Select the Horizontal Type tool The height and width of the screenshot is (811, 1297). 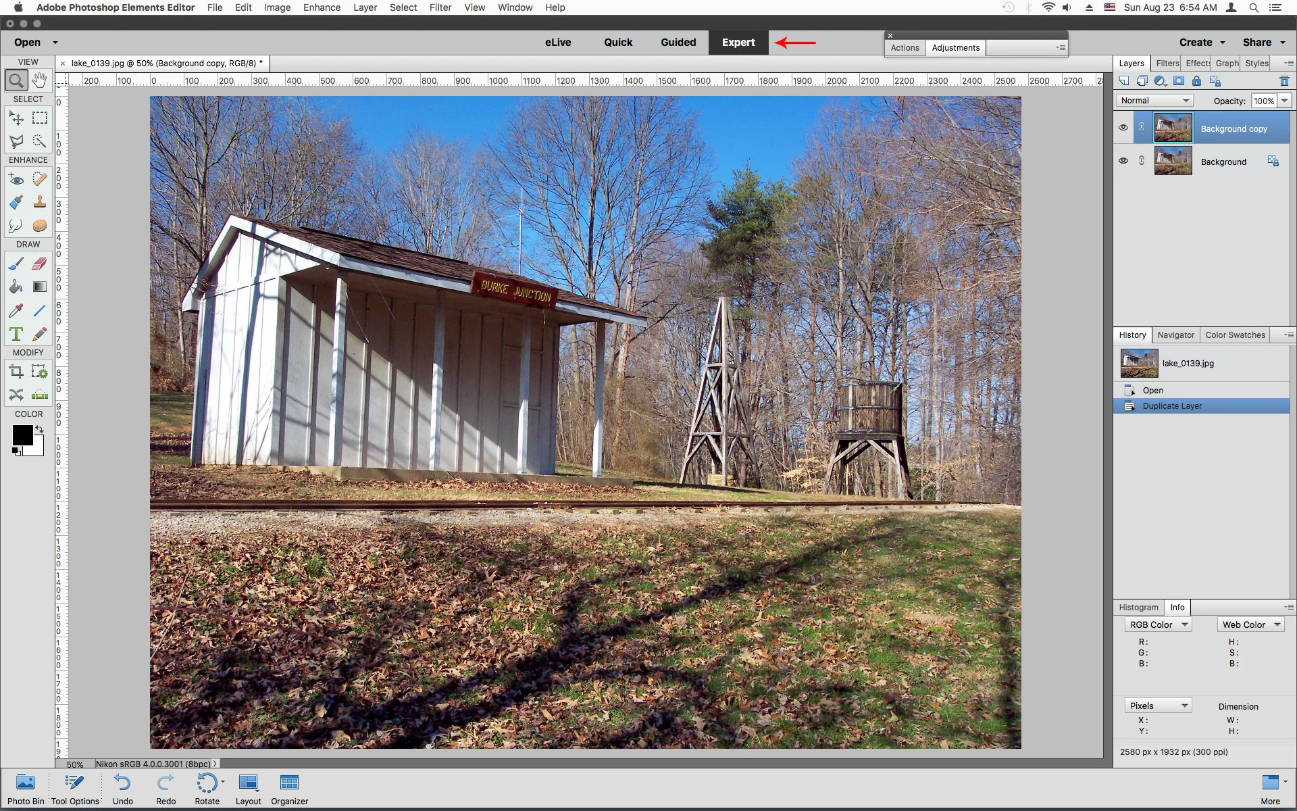pyautogui.click(x=16, y=334)
